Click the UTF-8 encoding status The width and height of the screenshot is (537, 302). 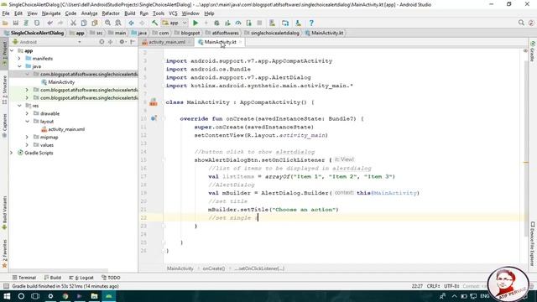[451, 286]
